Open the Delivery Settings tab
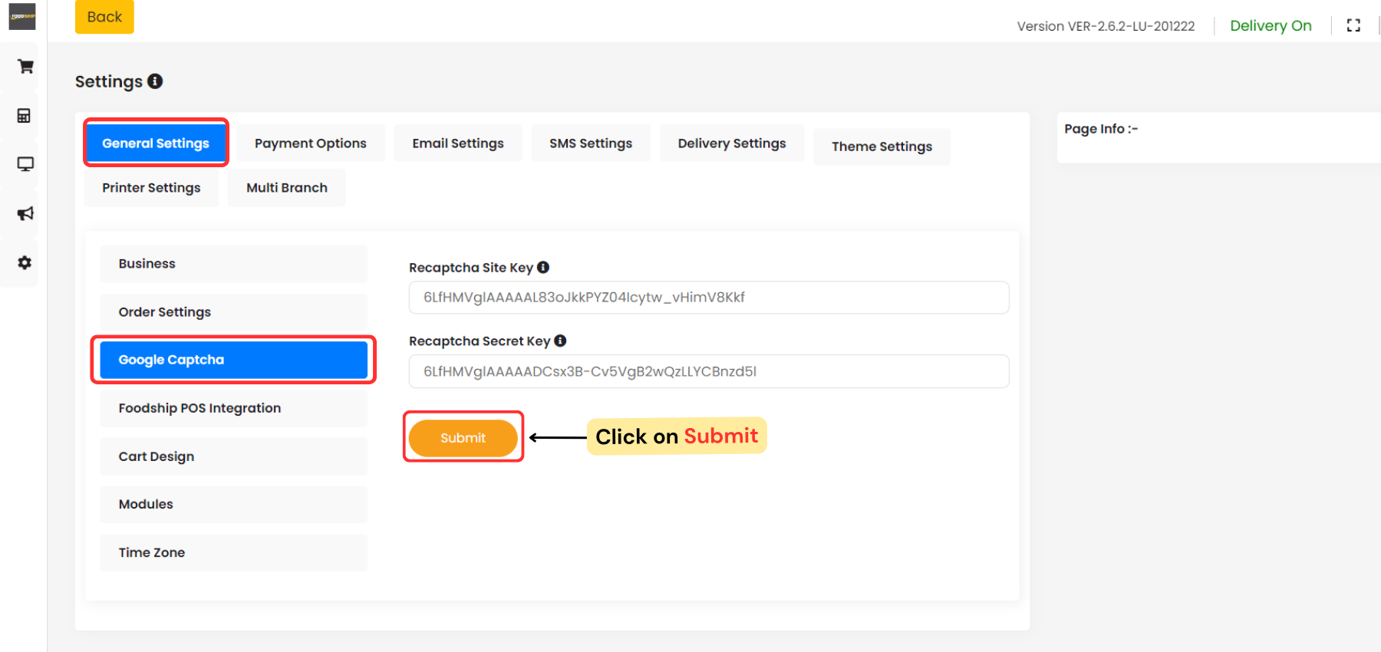The image size is (1381, 652). pos(732,143)
